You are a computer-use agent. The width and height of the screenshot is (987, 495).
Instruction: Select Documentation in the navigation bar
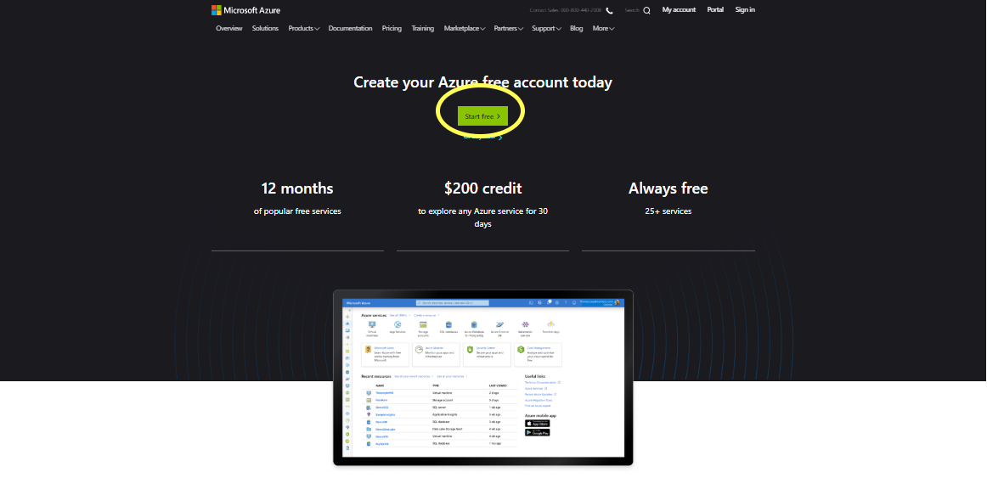pos(350,28)
